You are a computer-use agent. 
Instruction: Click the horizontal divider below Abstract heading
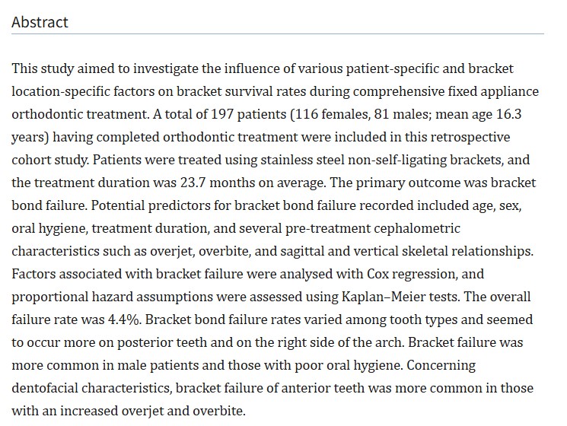(x=278, y=34)
